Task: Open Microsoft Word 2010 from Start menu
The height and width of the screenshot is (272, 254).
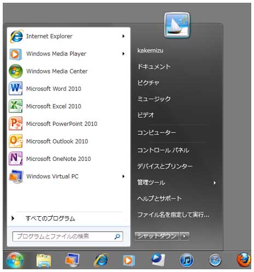Action: tap(68, 89)
